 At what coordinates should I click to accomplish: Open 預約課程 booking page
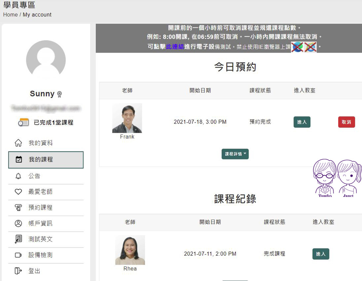(46, 208)
